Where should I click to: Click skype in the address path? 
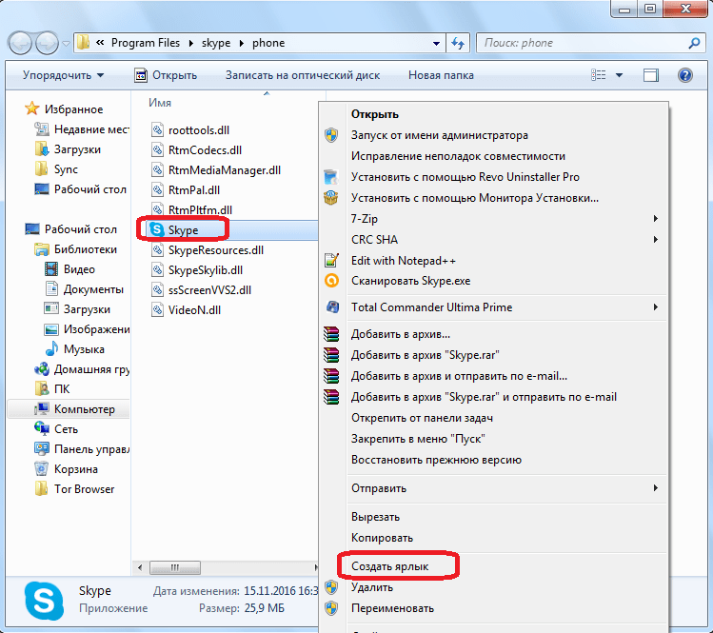click(216, 43)
